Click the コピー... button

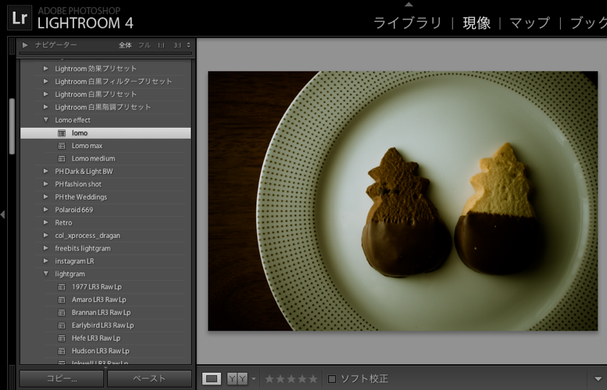[62, 378]
